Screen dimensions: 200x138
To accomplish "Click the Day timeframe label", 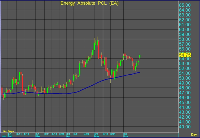I will coord(194,135).
